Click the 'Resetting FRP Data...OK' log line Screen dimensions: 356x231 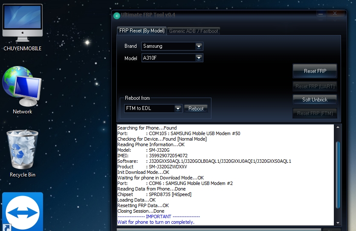tap(143, 205)
